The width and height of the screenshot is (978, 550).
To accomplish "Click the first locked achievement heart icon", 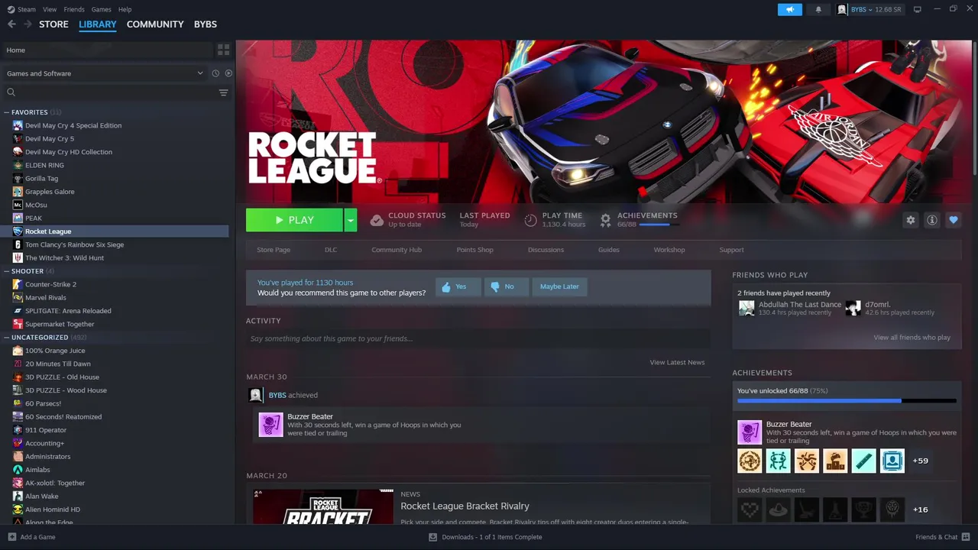I will point(750,510).
